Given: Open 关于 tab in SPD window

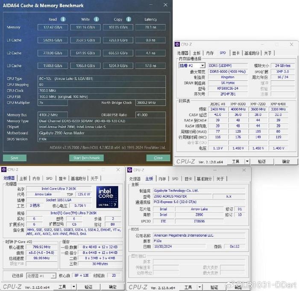Looking at the screenshot, I should pos(267,53).
